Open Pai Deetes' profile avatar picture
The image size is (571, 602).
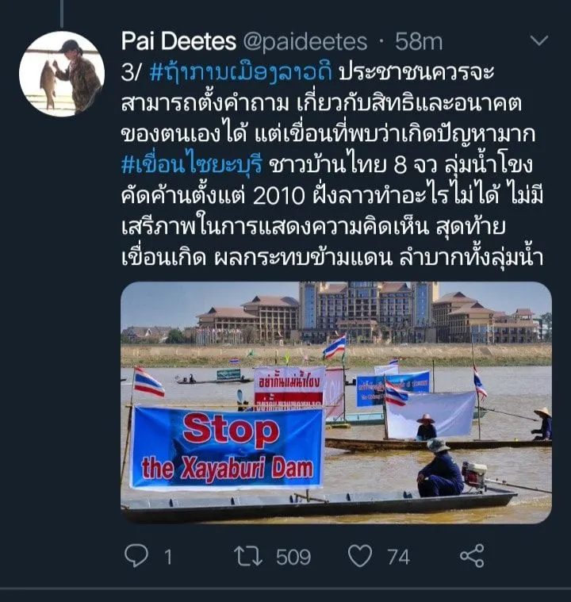62,74
